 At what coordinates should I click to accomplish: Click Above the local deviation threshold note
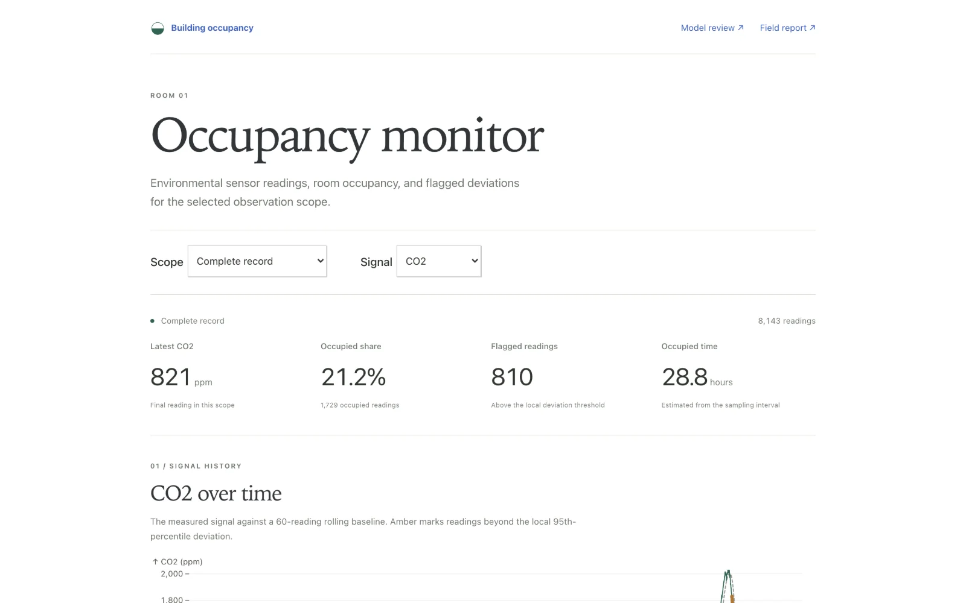coord(548,405)
